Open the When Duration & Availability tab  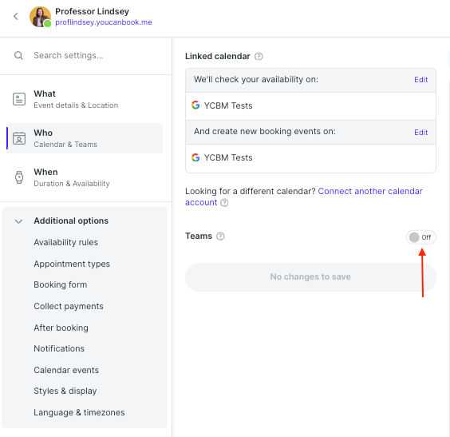pyautogui.click(x=85, y=177)
